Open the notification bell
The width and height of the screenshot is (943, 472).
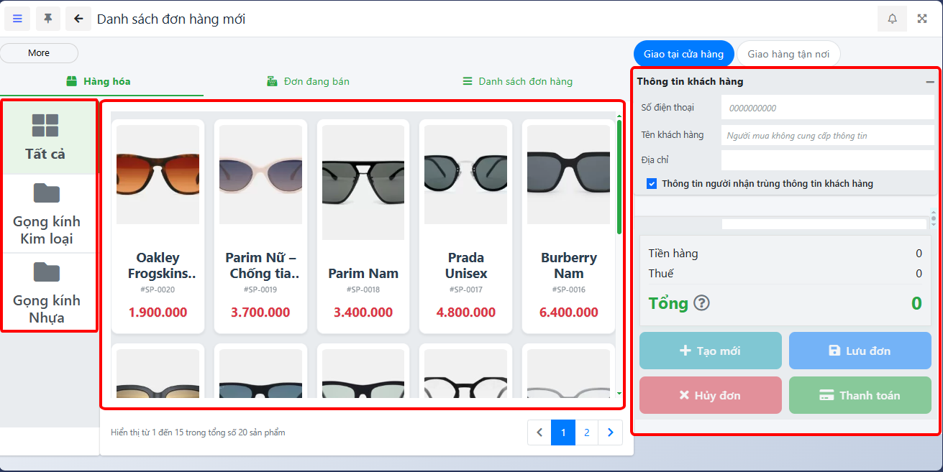pos(892,19)
